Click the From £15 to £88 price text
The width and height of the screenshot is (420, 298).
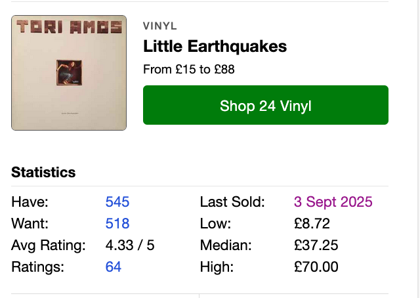(x=189, y=69)
